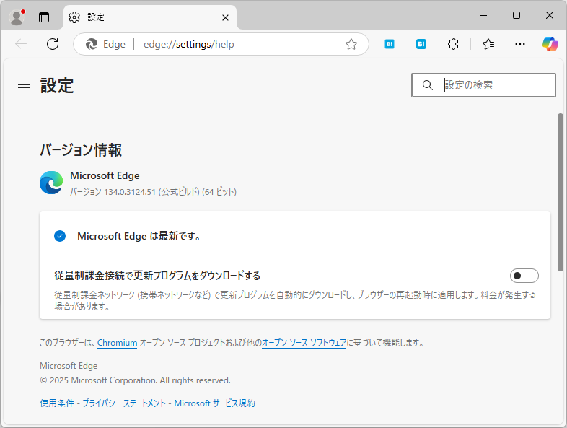Open the Microsoft サービス規約 link

pos(215,403)
